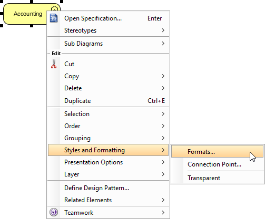This screenshot has width=265, height=219.
Task: Click the arrow next to Copy
Action: (x=163, y=76)
